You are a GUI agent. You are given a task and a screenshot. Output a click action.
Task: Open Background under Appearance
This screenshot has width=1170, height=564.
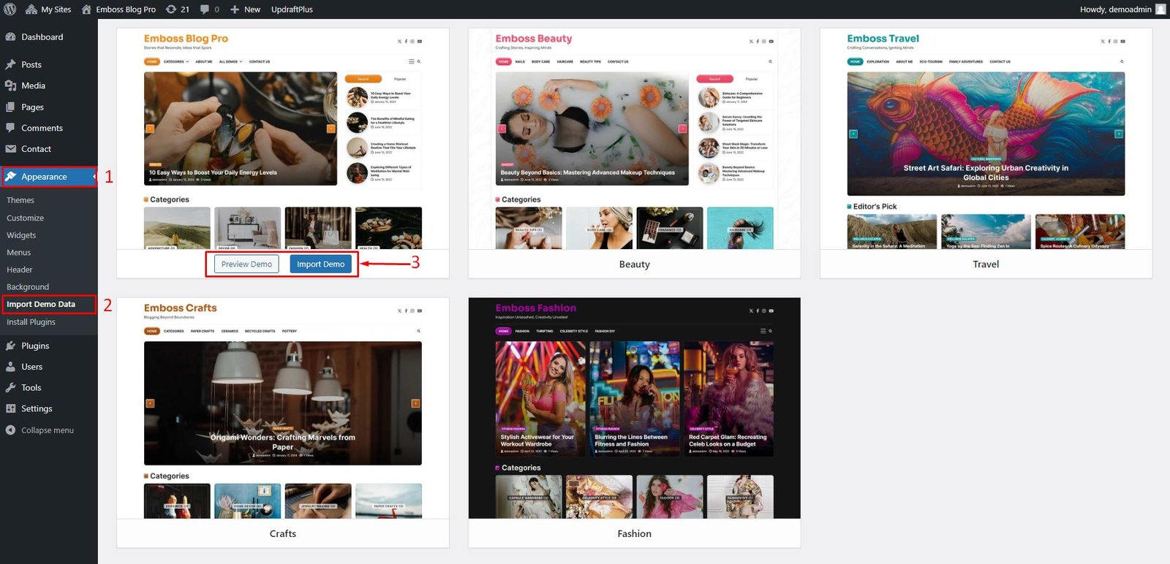click(28, 287)
